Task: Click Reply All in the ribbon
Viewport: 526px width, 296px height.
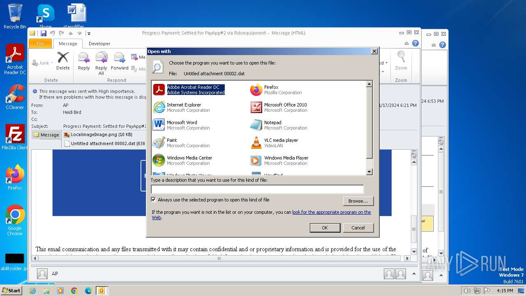Action: click(x=101, y=63)
